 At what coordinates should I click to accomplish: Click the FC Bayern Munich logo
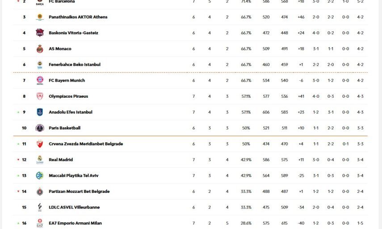(40, 81)
